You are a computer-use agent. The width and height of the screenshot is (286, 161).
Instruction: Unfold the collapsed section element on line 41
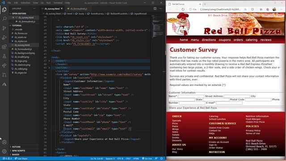pos(49,68)
